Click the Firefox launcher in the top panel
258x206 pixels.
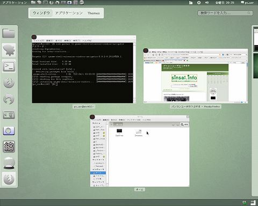[51, 2]
